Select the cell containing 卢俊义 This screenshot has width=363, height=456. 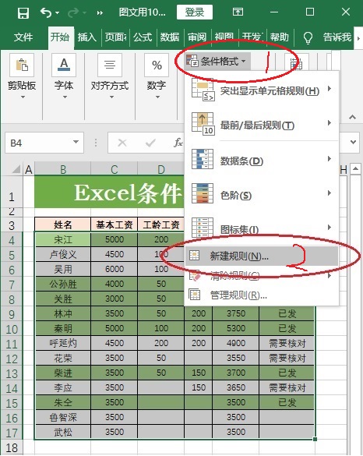[63, 254]
